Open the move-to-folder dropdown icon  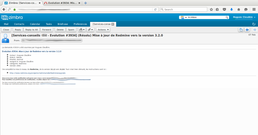(x=82, y=30)
